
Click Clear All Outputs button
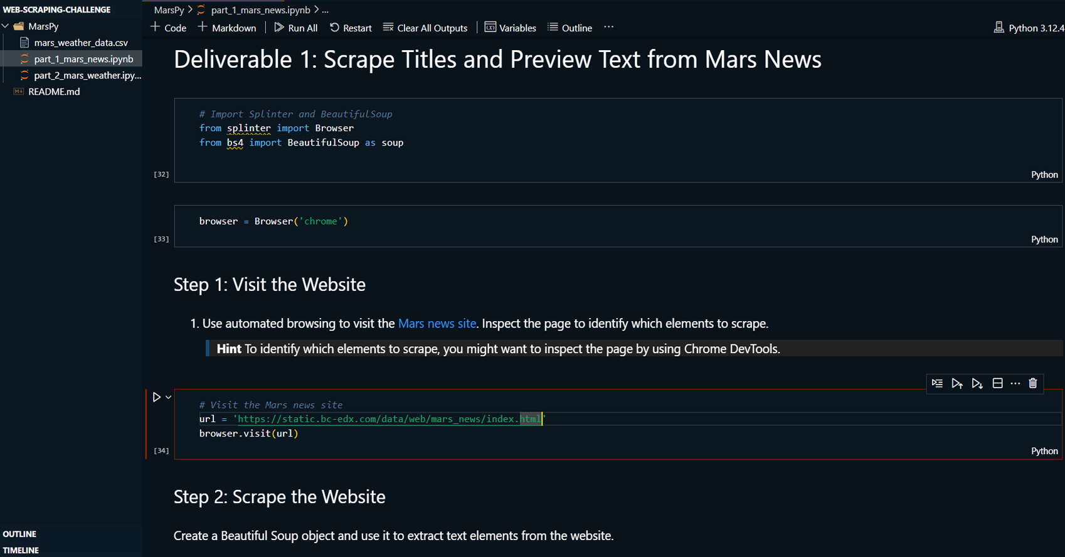(x=425, y=28)
